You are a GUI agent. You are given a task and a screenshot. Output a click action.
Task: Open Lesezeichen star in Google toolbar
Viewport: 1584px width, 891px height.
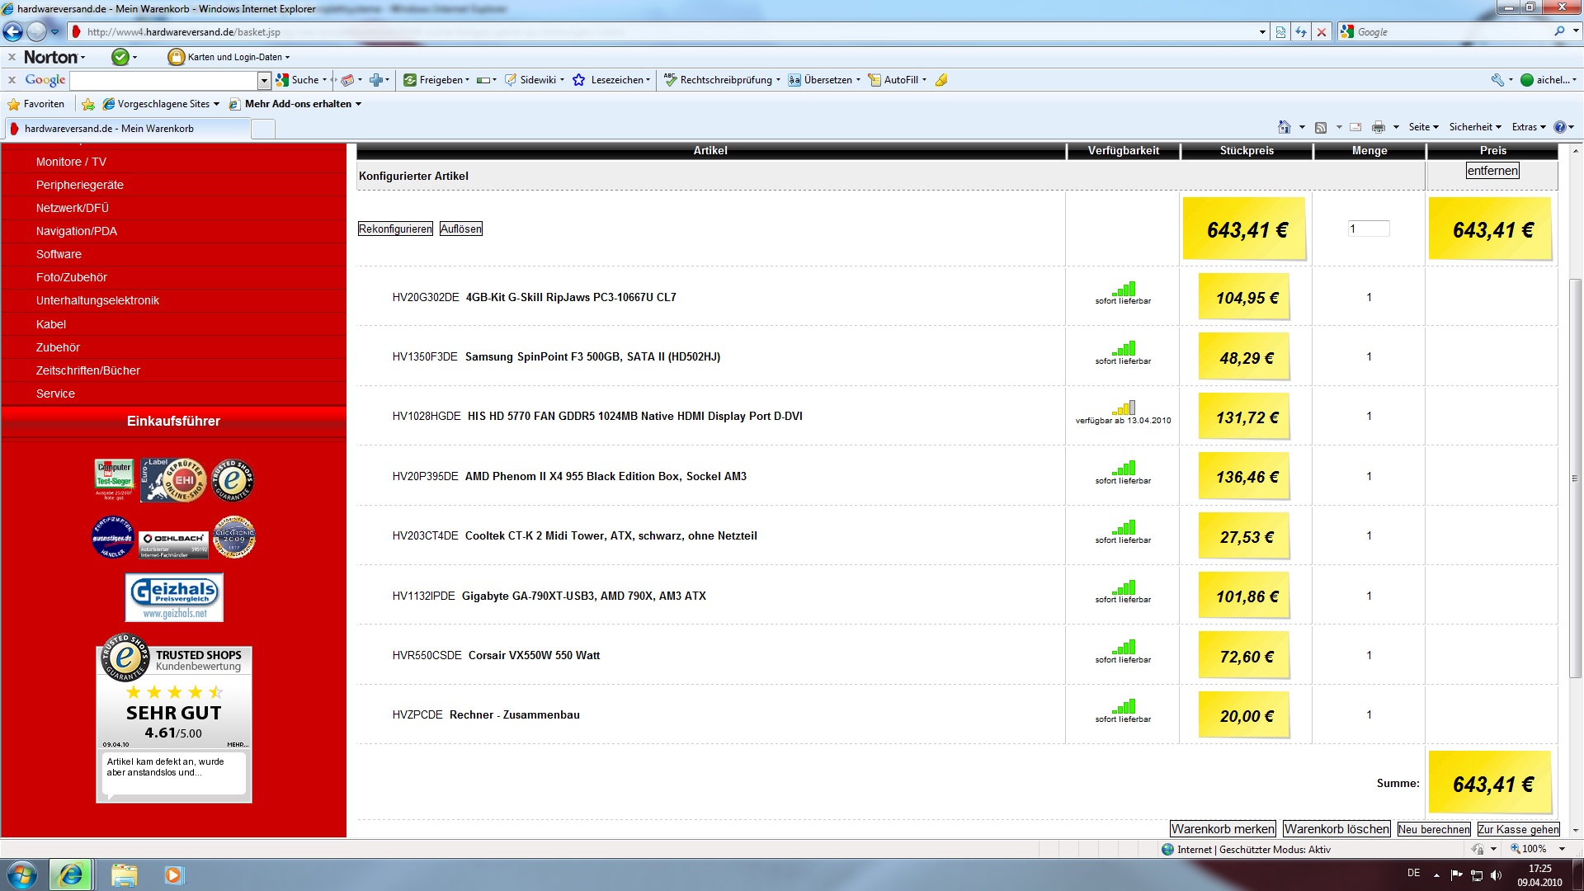(x=611, y=80)
